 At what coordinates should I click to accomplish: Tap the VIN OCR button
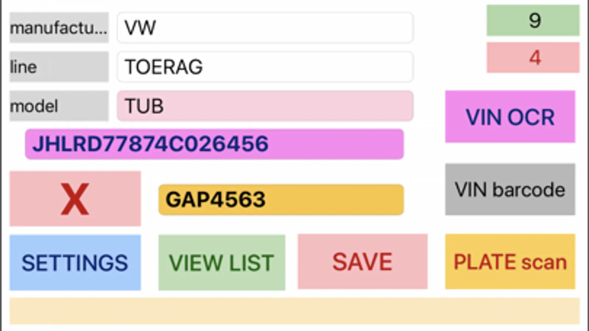click(510, 117)
